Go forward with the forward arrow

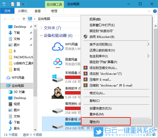(13, 19)
